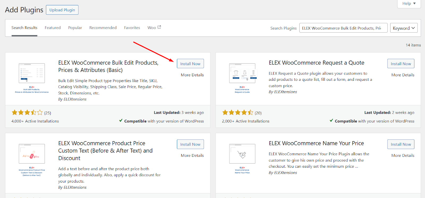Click ELEXtensions author under Bulk Edit Products
The image size is (425, 198).
pos(75,99)
